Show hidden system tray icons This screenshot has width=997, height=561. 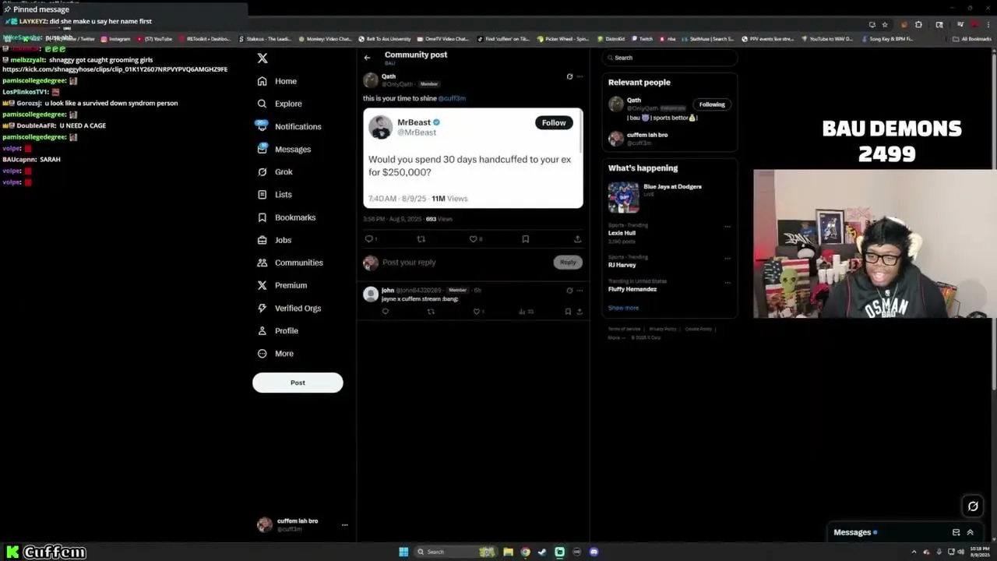(x=914, y=552)
